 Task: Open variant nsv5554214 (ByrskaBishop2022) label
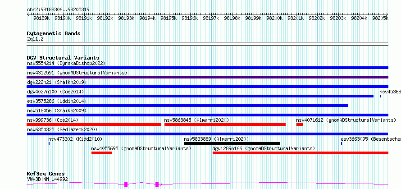(66, 63)
